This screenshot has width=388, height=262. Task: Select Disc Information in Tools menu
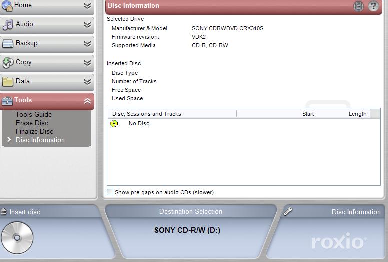pyautogui.click(x=40, y=140)
